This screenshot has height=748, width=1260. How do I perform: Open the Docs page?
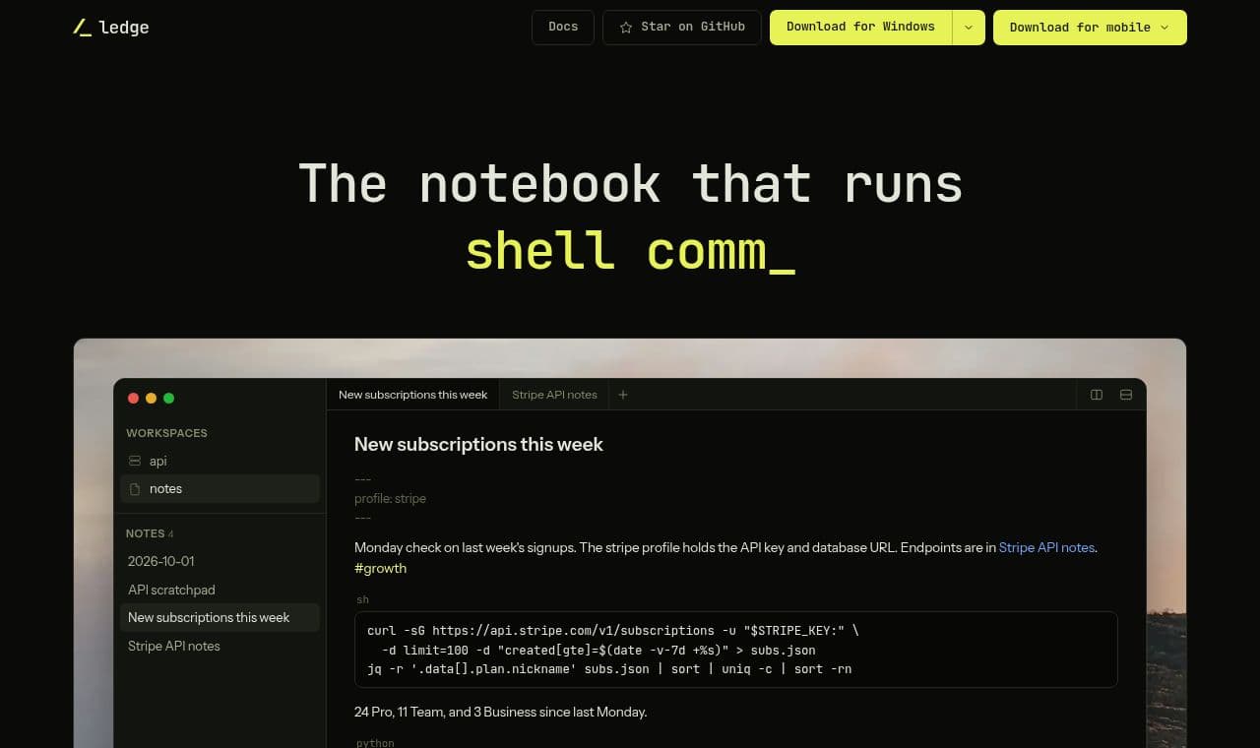(563, 28)
